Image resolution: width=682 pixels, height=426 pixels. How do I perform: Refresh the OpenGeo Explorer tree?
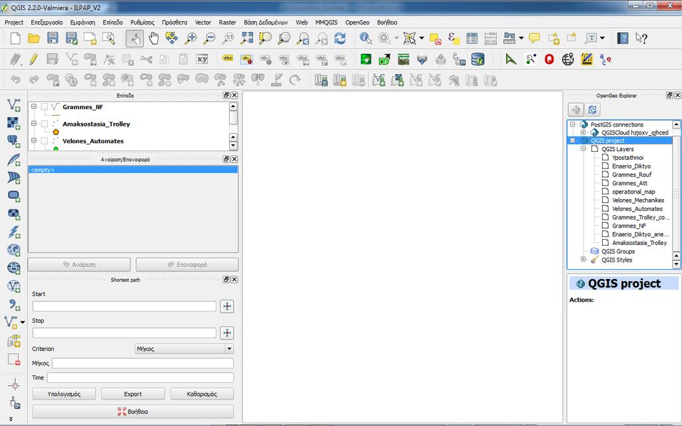click(x=592, y=110)
